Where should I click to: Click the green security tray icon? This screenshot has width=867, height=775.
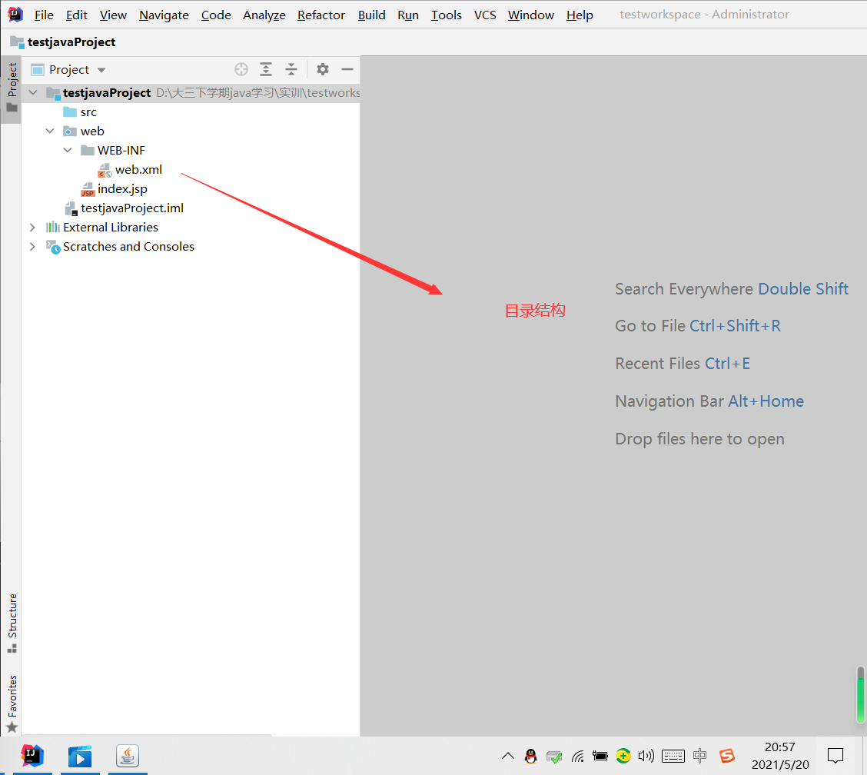coord(623,756)
